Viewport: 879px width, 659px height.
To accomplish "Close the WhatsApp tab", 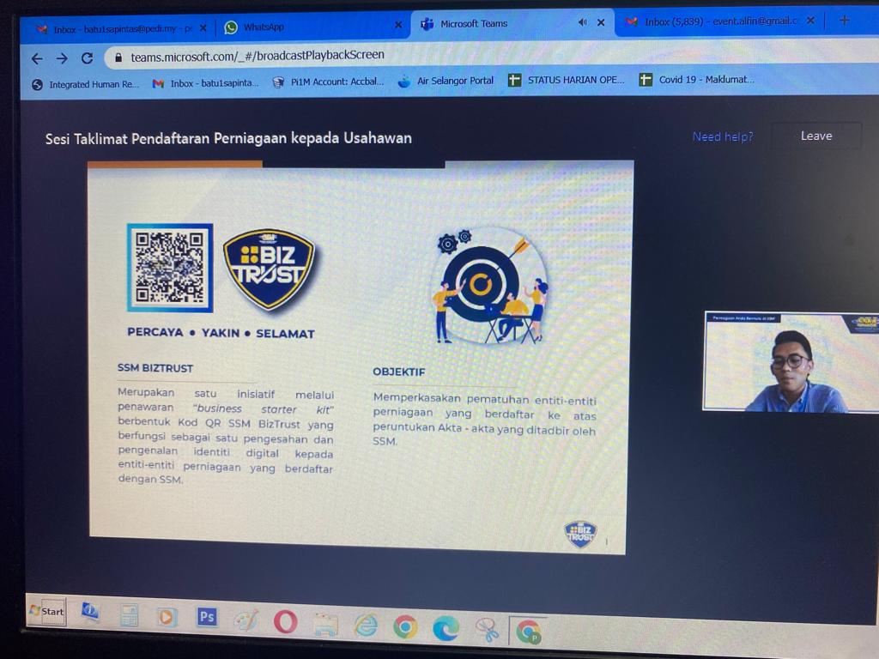I will tap(398, 26).
